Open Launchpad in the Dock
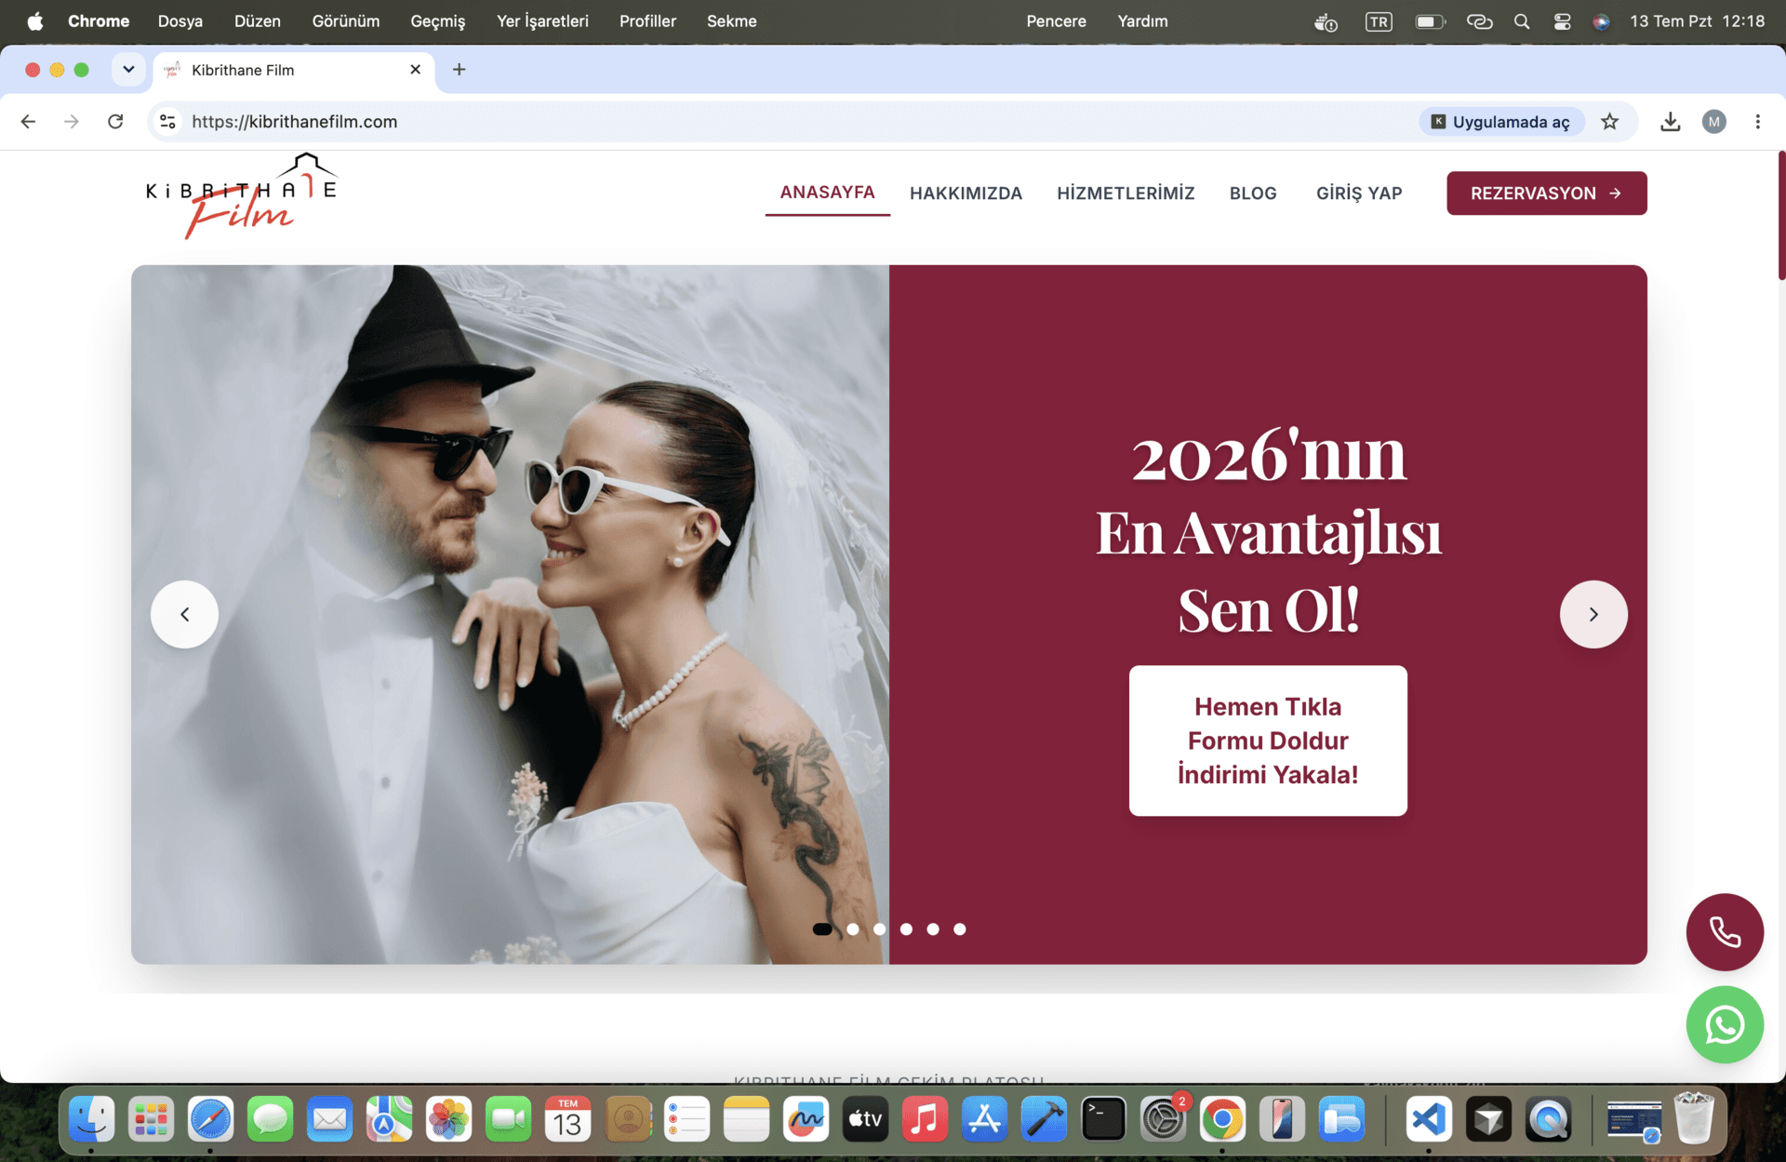1786x1162 pixels. (x=151, y=1118)
